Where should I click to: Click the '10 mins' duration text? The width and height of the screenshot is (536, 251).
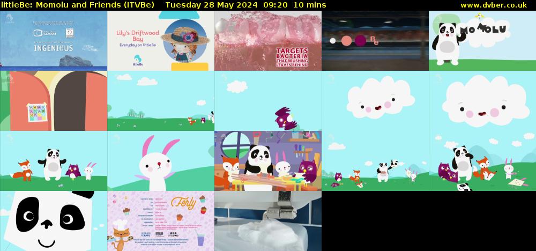pyautogui.click(x=310, y=5)
